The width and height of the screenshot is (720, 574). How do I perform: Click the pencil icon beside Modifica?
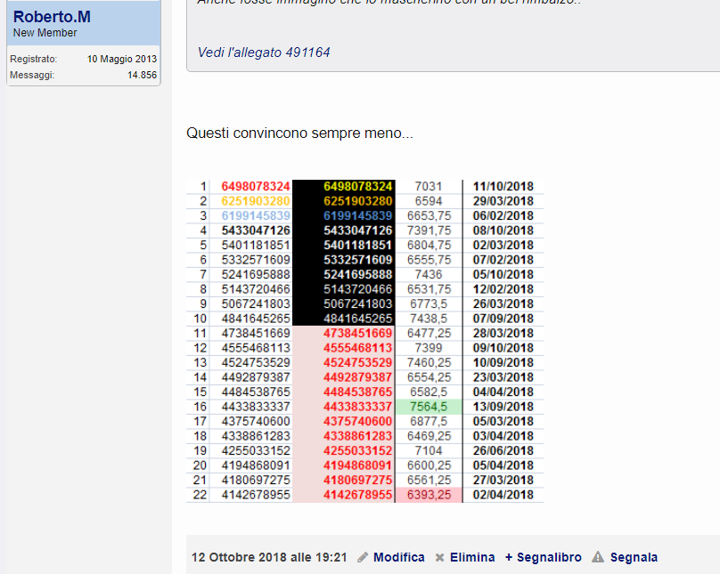pyautogui.click(x=363, y=557)
